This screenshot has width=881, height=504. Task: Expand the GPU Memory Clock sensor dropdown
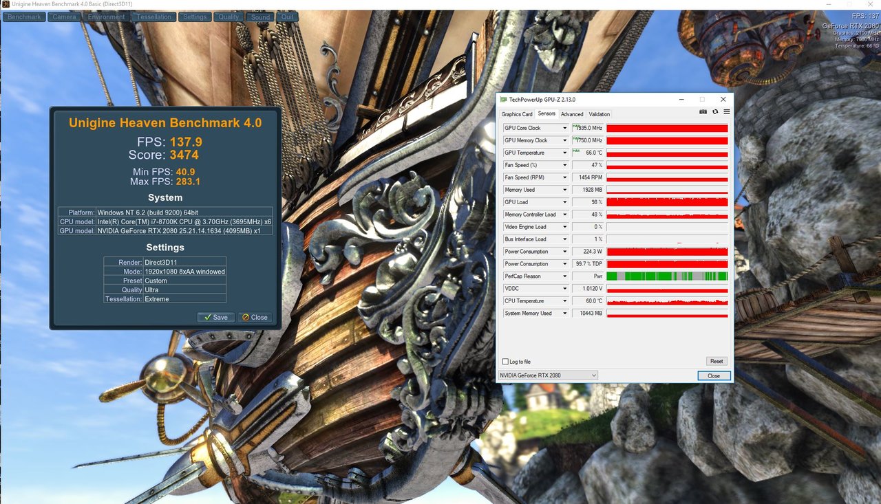point(565,140)
